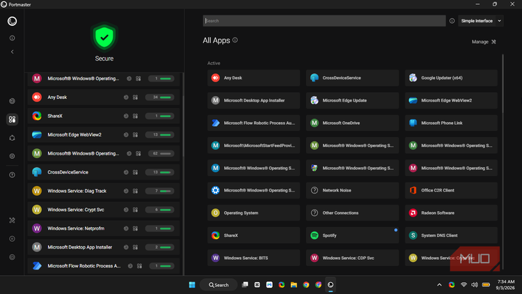Click the Microsoft Edge WebView2 row's 13 connections bar
Viewport: 522px width, 294px height.
click(x=160, y=134)
